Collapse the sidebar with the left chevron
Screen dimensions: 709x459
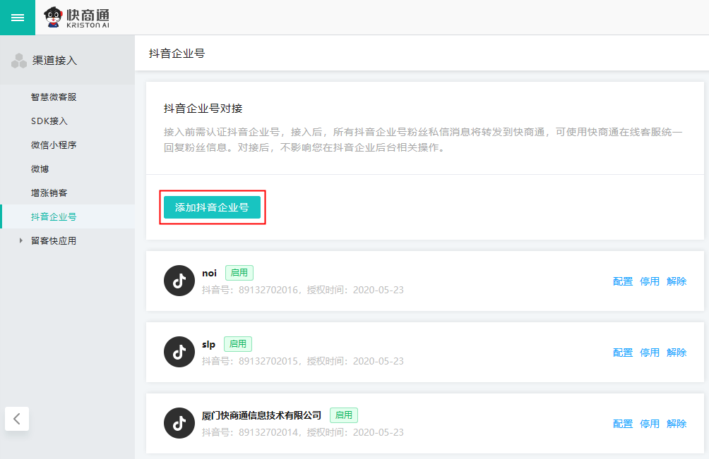[x=17, y=418]
